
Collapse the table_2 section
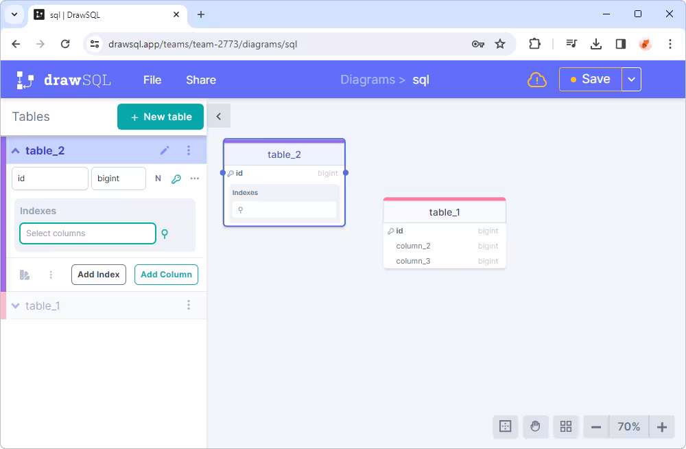coord(16,150)
